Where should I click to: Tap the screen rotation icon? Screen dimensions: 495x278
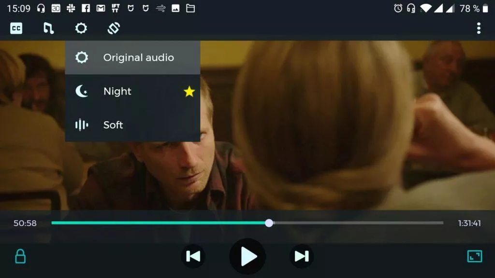pyautogui.click(x=114, y=28)
